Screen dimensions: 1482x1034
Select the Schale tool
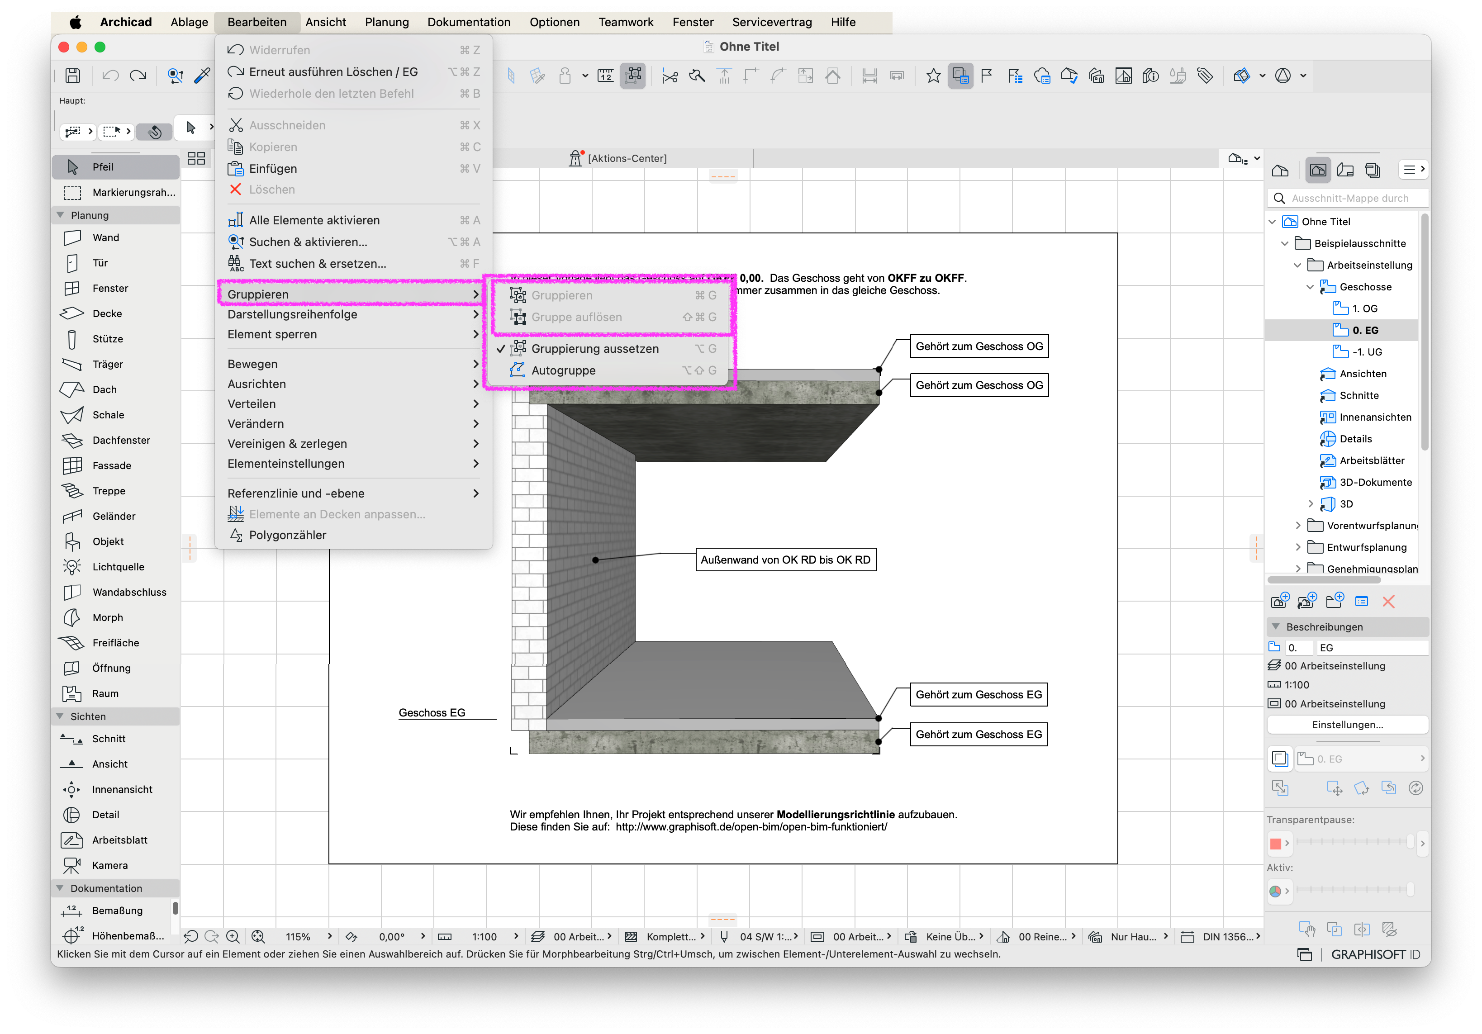(x=115, y=415)
